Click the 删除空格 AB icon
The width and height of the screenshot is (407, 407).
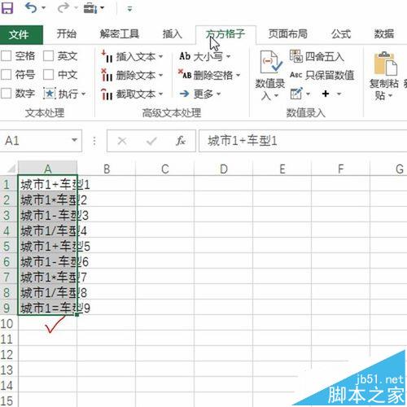pos(185,74)
